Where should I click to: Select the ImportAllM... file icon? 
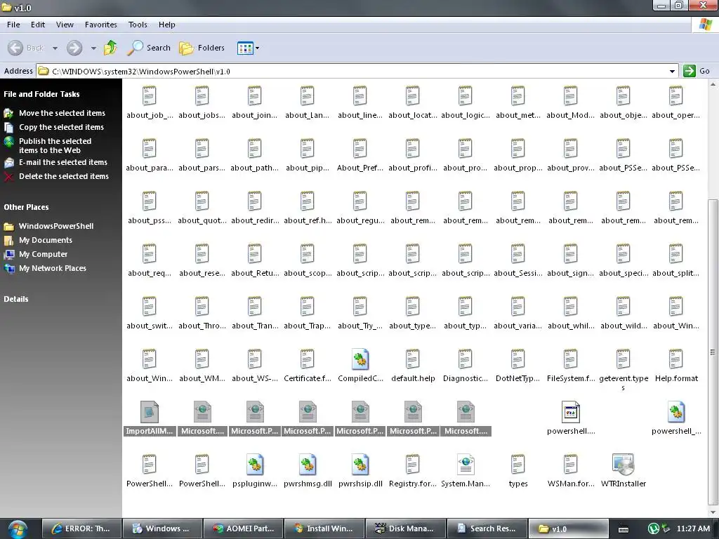pos(150,412)
